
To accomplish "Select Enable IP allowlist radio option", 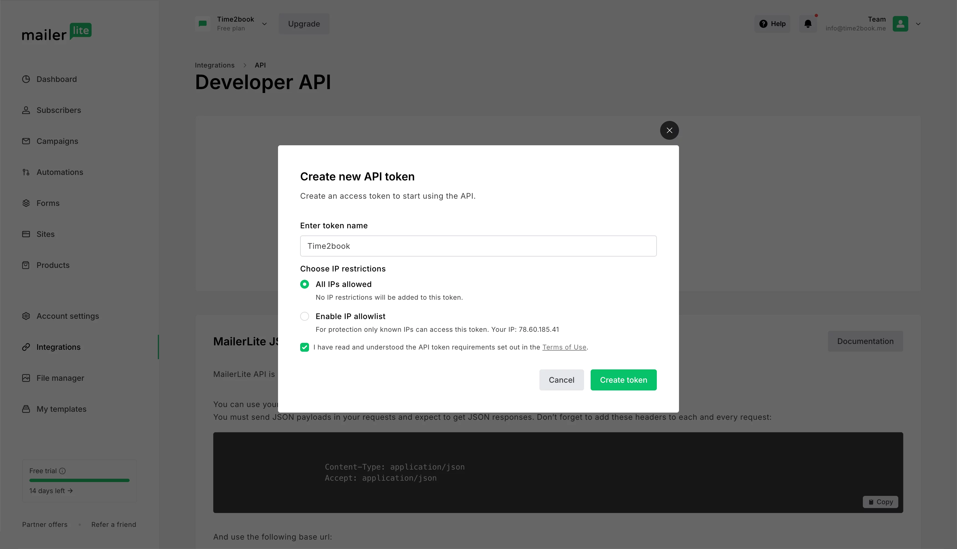I will (304, 316).
